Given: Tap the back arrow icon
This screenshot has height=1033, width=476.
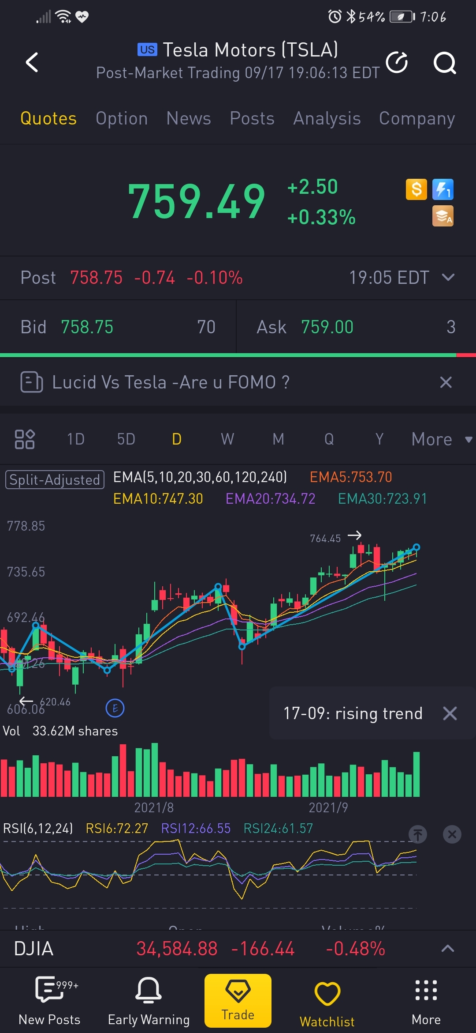Looking at the screenshot, I should 32,62.
